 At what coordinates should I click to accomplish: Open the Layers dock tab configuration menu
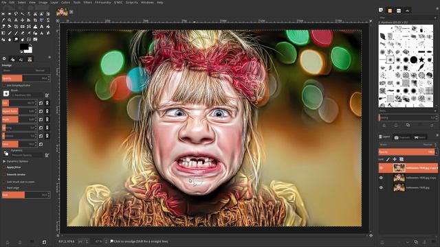[437, 135]
